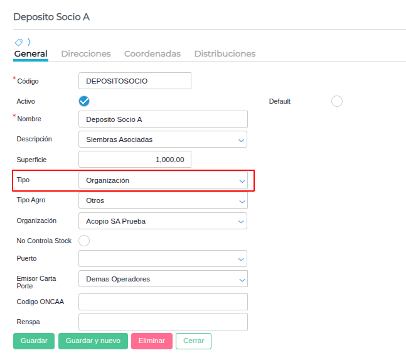Viewport: 406px width, 360px height.
Task: Toggle the Activo checkbox
Action: 84,101
